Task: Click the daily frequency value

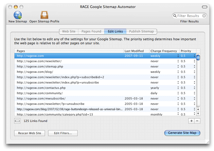Action: coord(154,93)
